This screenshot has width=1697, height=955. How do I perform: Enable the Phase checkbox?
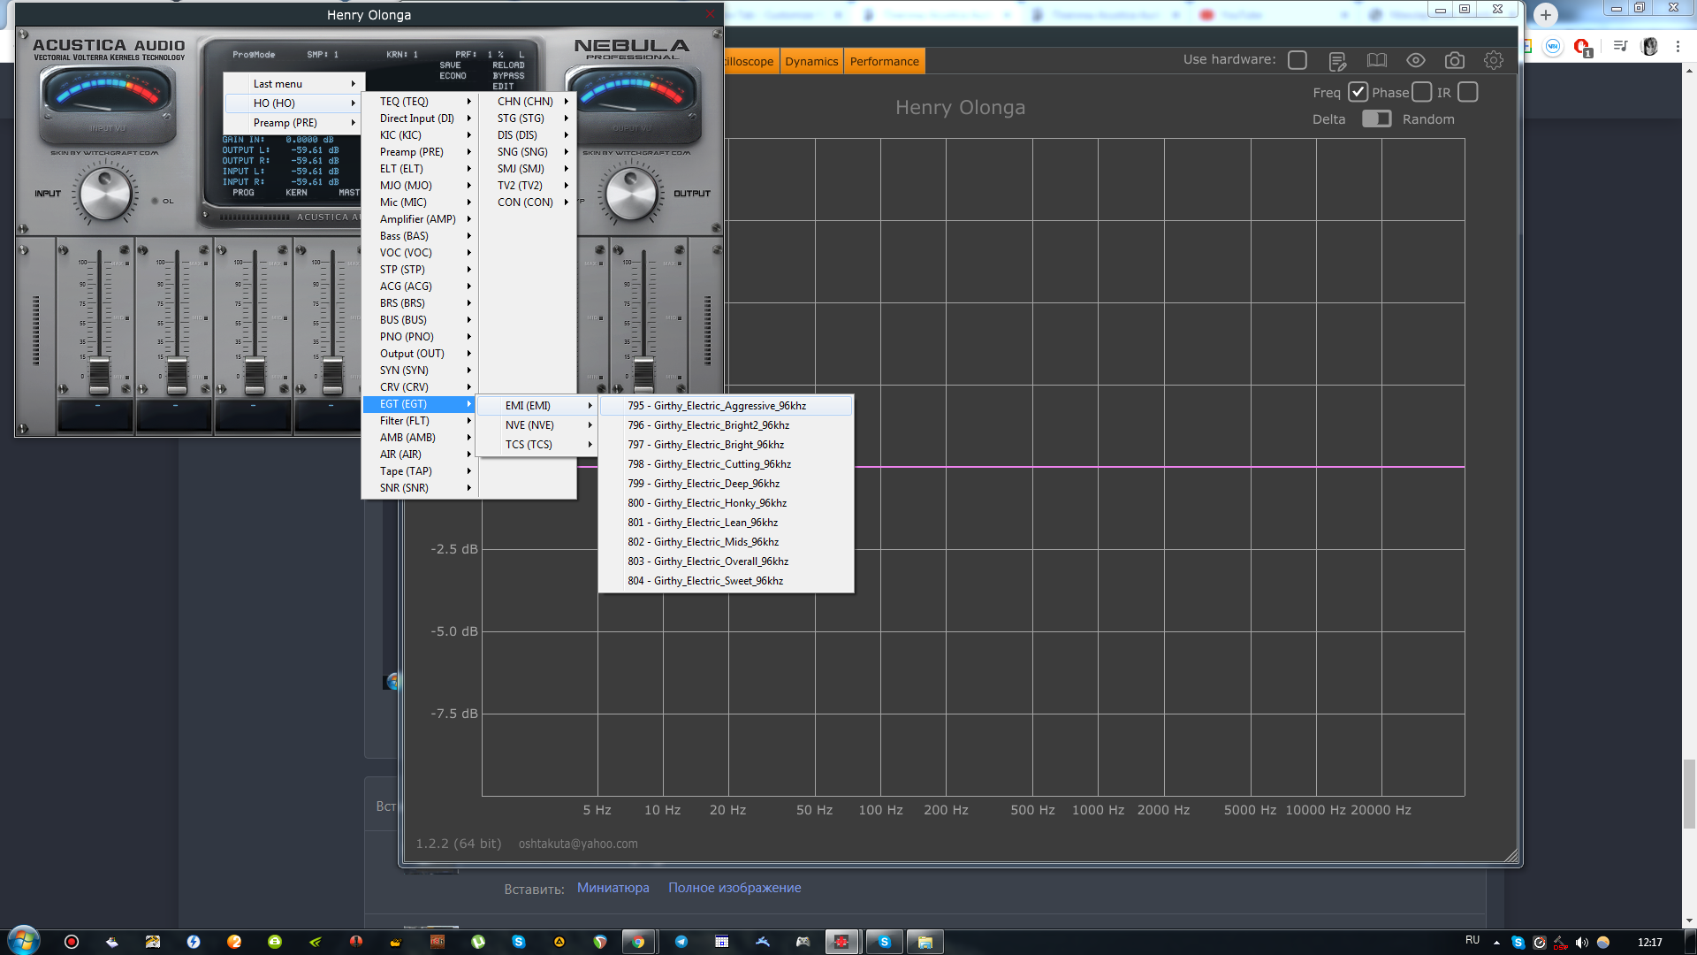tap(1421, 92)
